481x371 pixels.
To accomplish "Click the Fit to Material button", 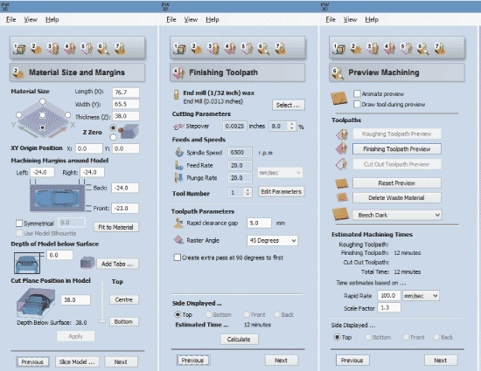I will (x=115, y=227).
